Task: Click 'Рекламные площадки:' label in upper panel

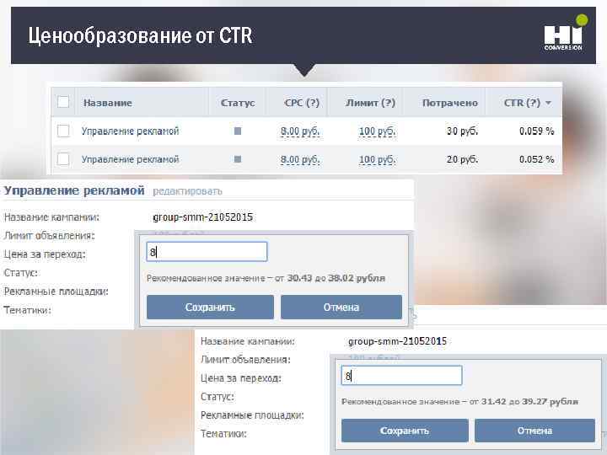Action: tap(56, 292)
